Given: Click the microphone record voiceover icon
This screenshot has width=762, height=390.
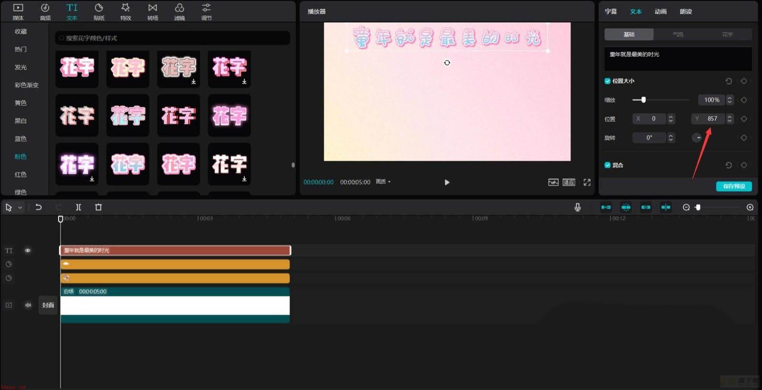Looking at the screenshot, I should [577, 207].
